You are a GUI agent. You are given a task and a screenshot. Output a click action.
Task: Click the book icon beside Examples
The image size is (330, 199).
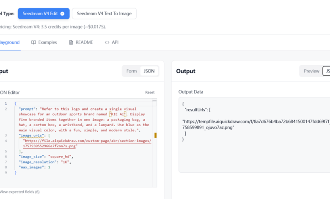33,42
